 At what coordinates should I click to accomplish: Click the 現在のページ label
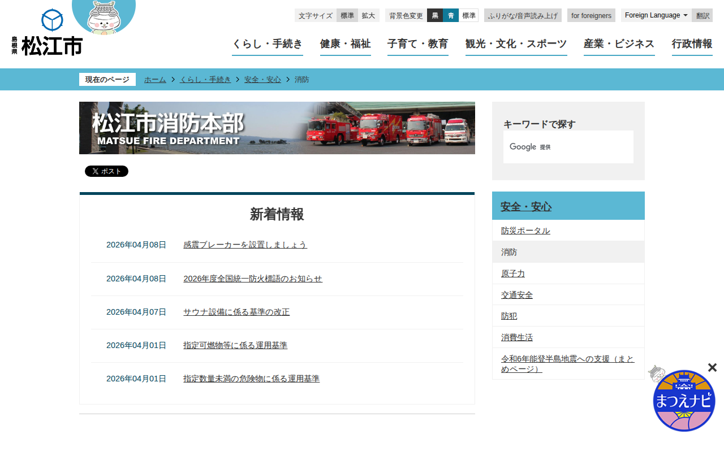(107, 80)
